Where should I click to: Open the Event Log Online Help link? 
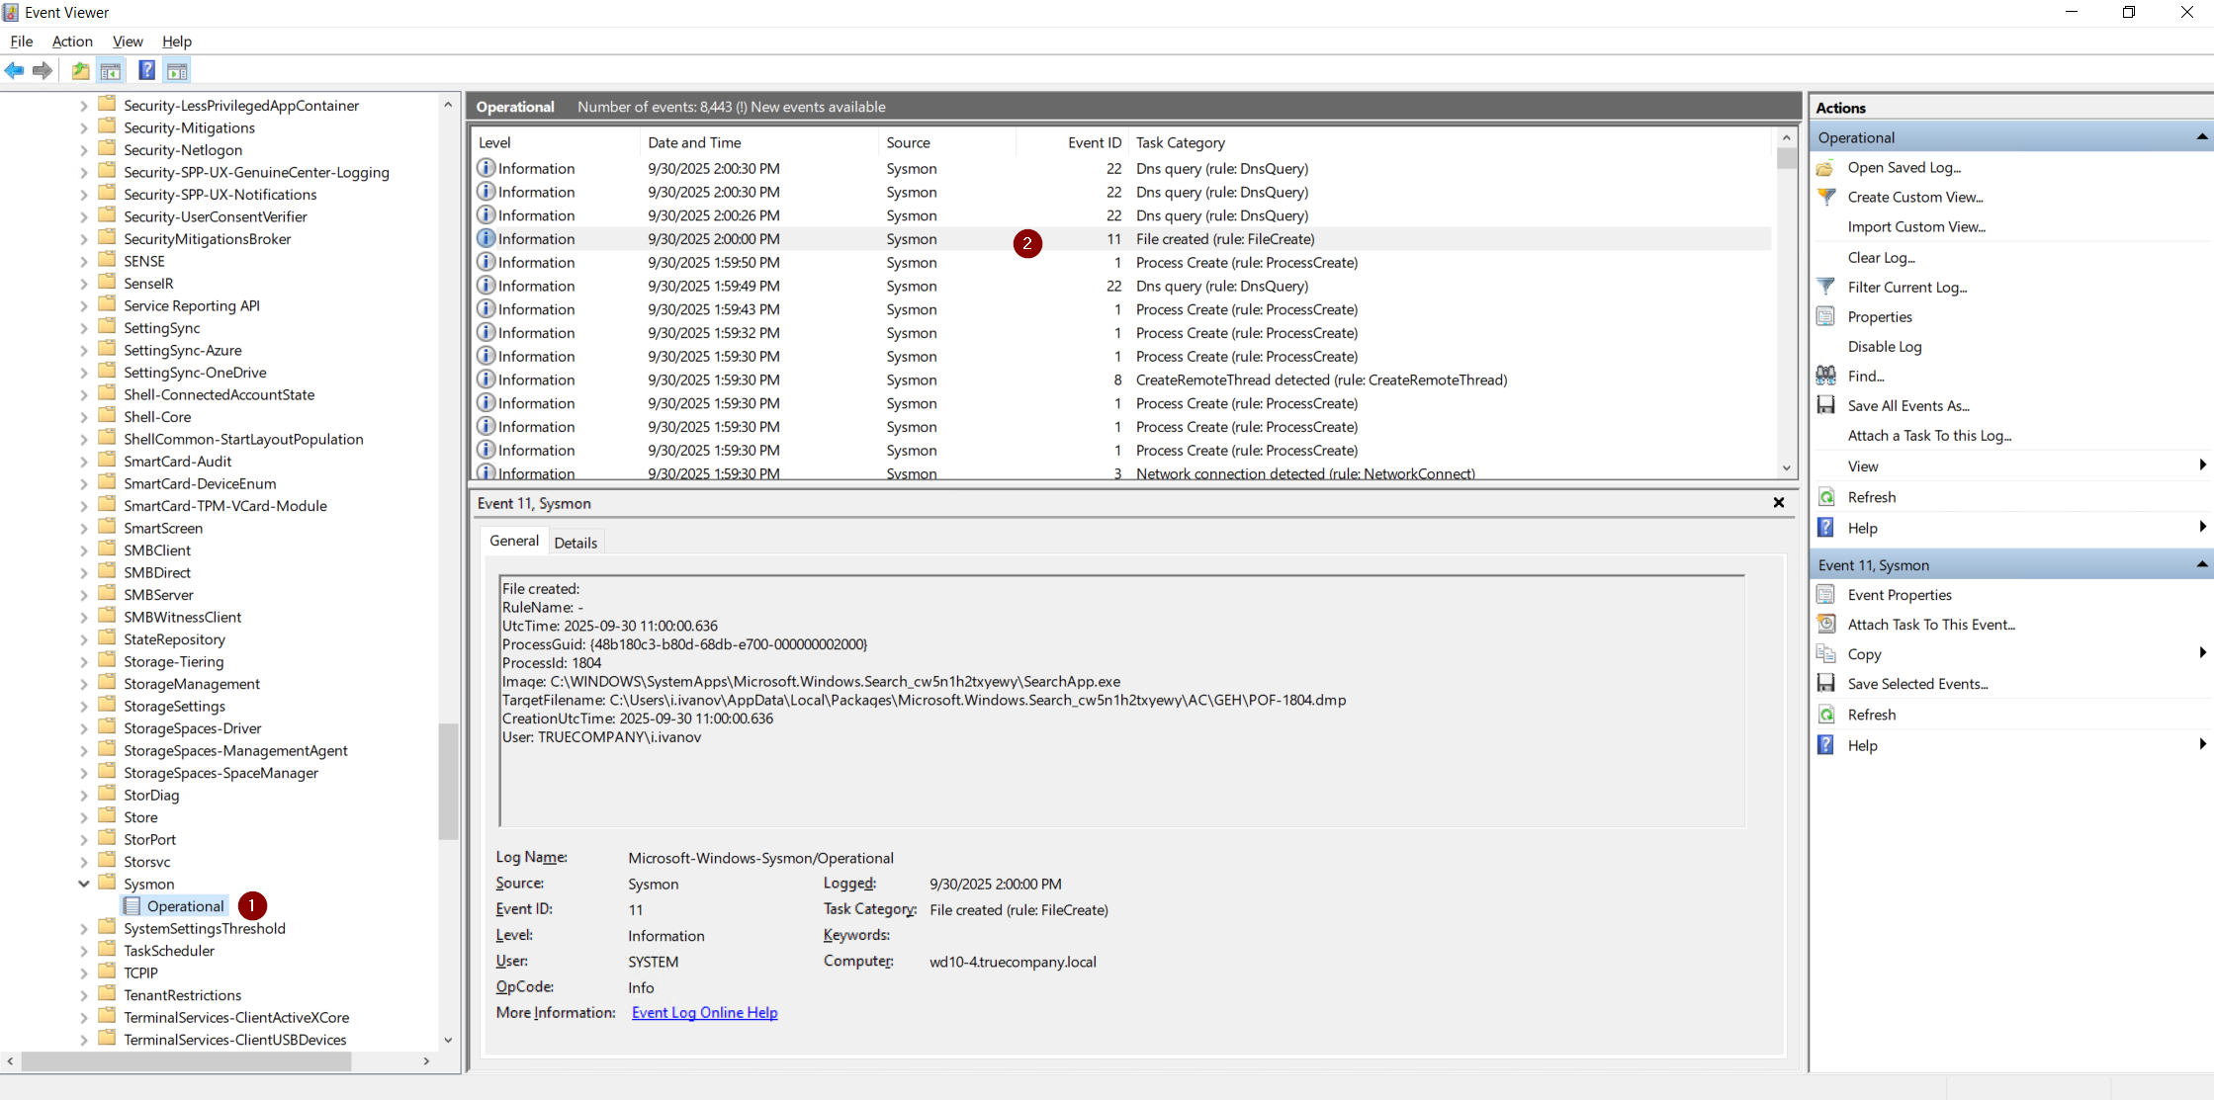coord(704,1013)
